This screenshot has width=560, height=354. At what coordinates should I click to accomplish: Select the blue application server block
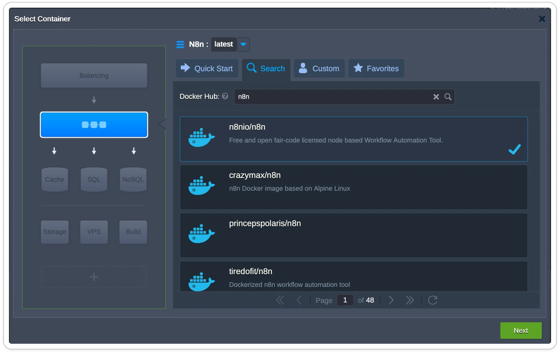click(x=94, y=125)
